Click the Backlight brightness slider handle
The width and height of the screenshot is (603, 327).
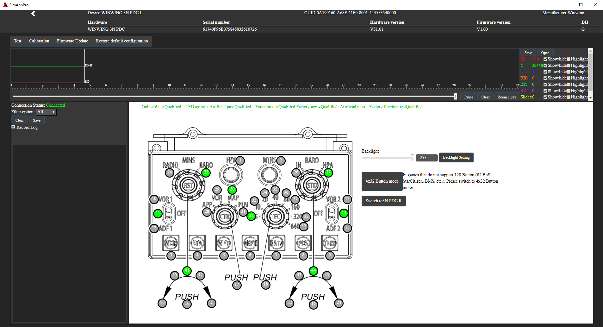tap(412, 158)
